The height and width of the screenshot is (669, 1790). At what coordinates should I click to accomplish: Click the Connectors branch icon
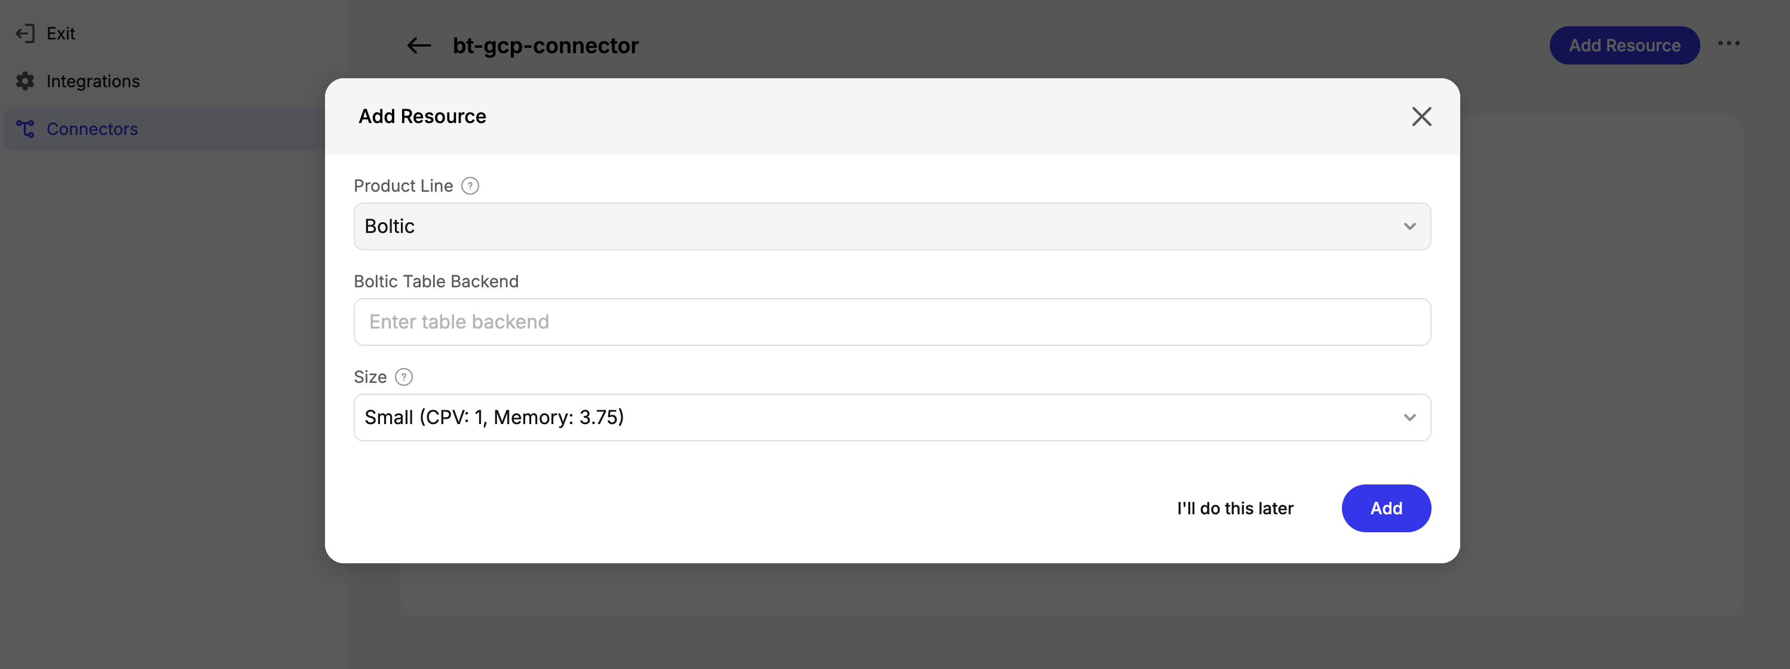pos(25,129)
